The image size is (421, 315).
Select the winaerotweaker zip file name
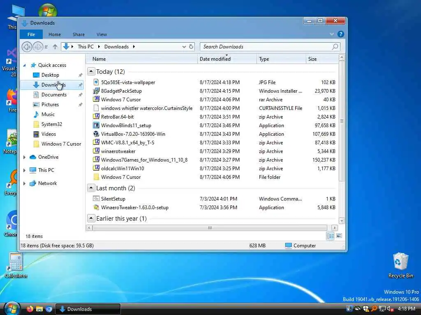click(x=118, y=151)
